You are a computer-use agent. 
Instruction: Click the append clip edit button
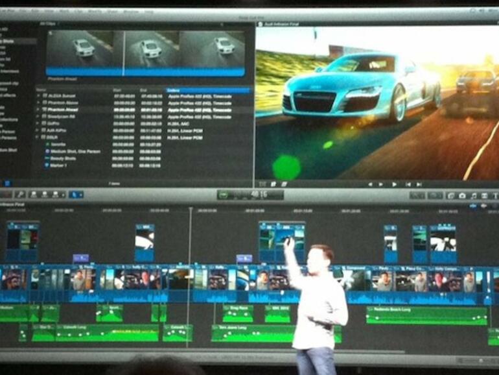click(x=55, y=194)
